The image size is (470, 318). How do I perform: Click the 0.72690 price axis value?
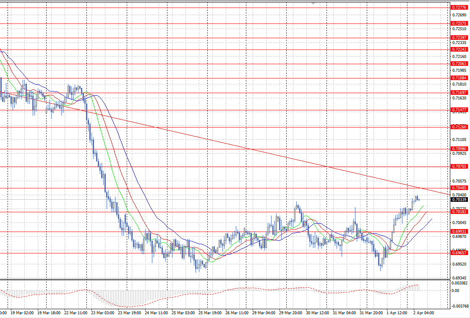point(459,15)
